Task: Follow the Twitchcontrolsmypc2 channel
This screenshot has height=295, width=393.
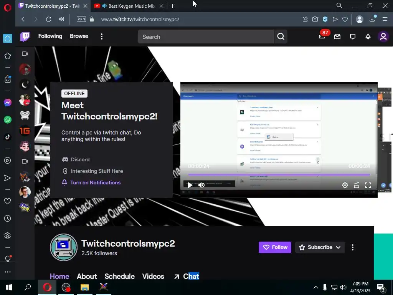Action: coord(275,247)
